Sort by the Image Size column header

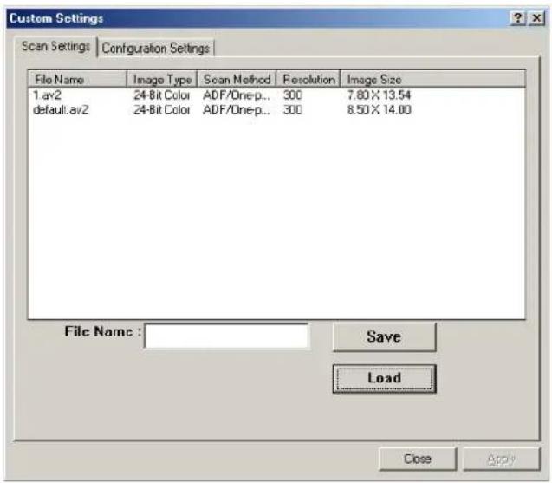432,79
